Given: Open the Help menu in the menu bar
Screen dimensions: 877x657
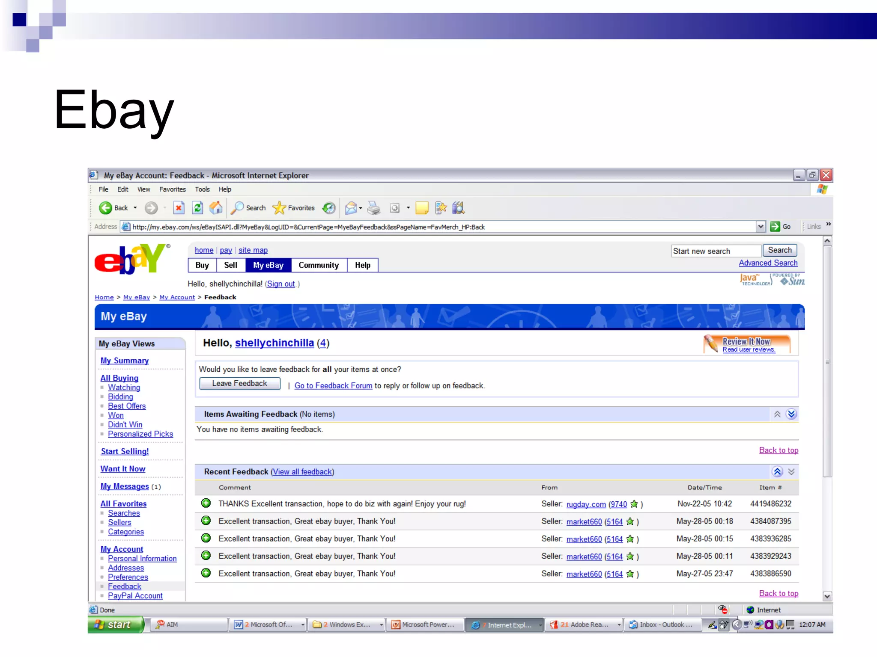Looking at the screenshot, I should [225, 189].
